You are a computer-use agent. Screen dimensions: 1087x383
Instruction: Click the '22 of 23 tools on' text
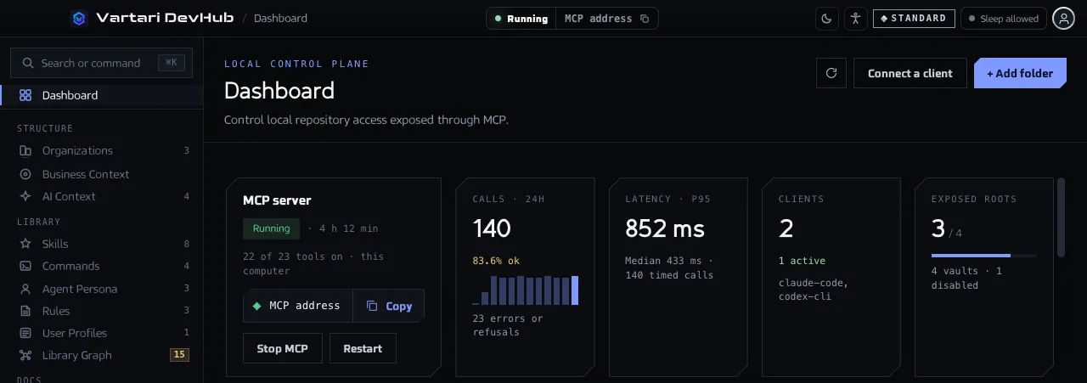click(x=293, y=256)
